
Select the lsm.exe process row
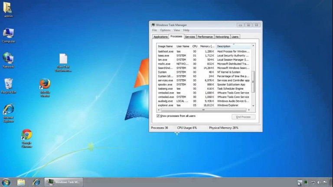(x=204, y=60)
